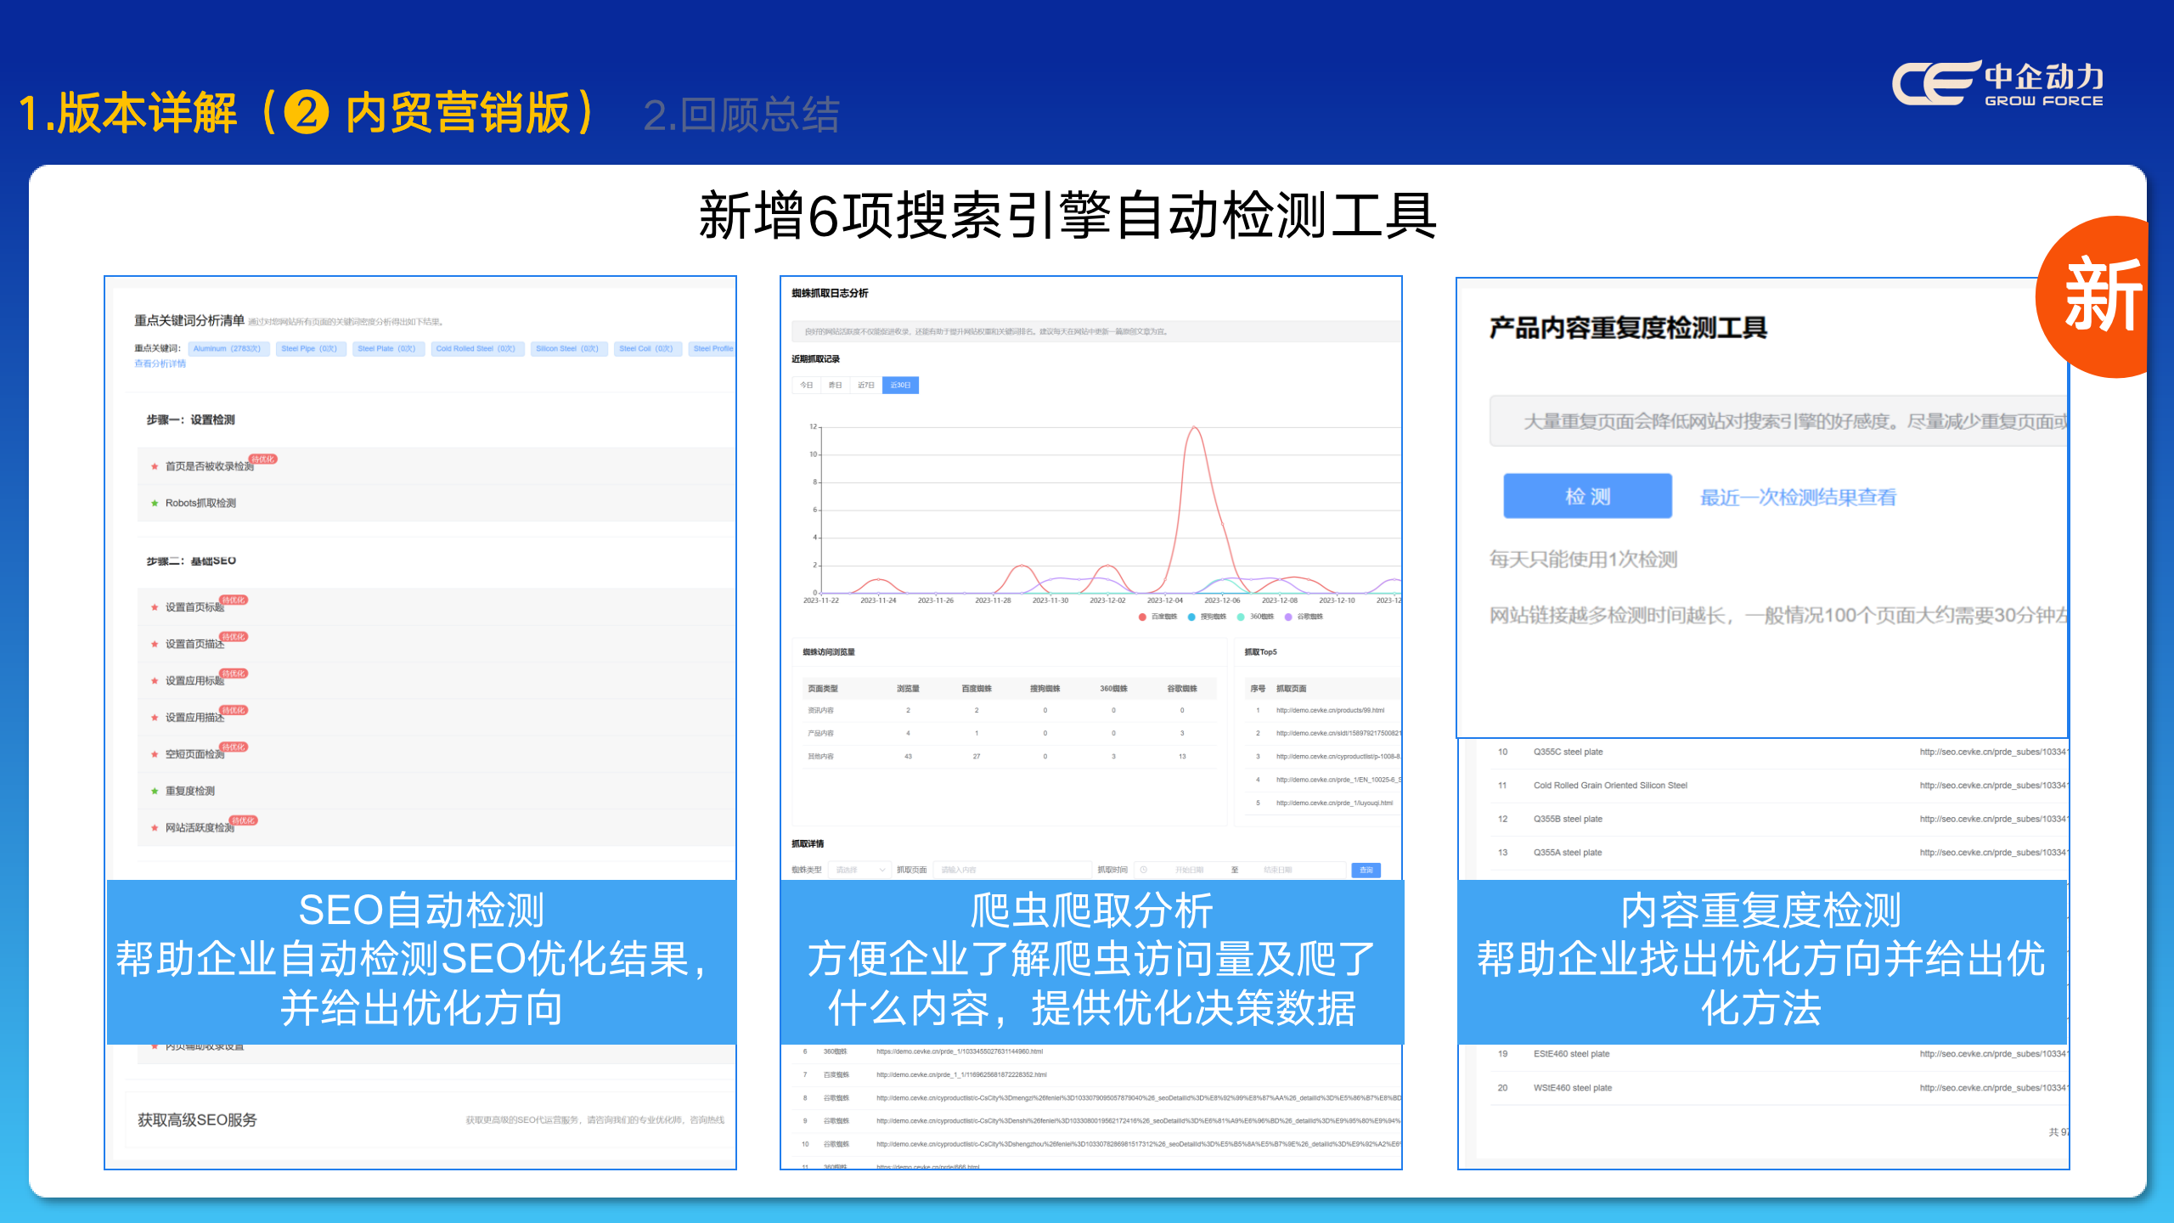Open 查看分析详情 link

click(x=160, y=364)
